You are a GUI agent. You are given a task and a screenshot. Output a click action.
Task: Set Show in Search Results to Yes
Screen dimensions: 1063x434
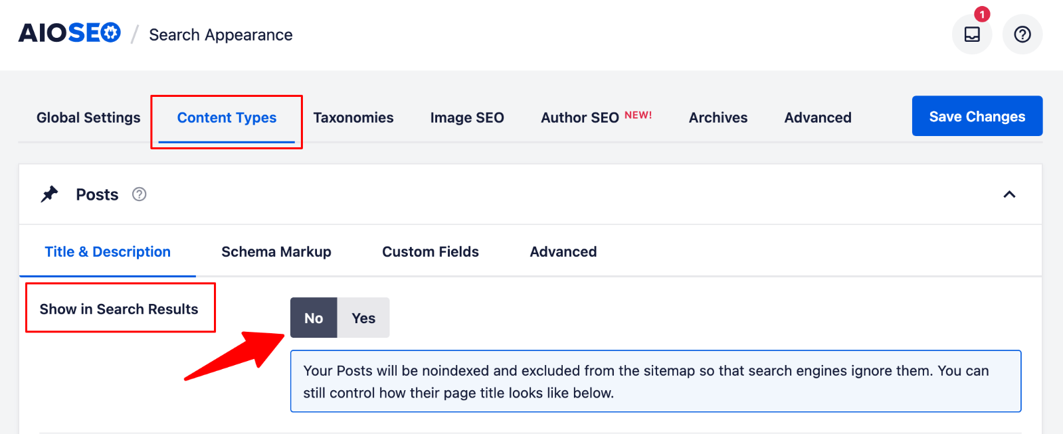(x=363, y=318)
